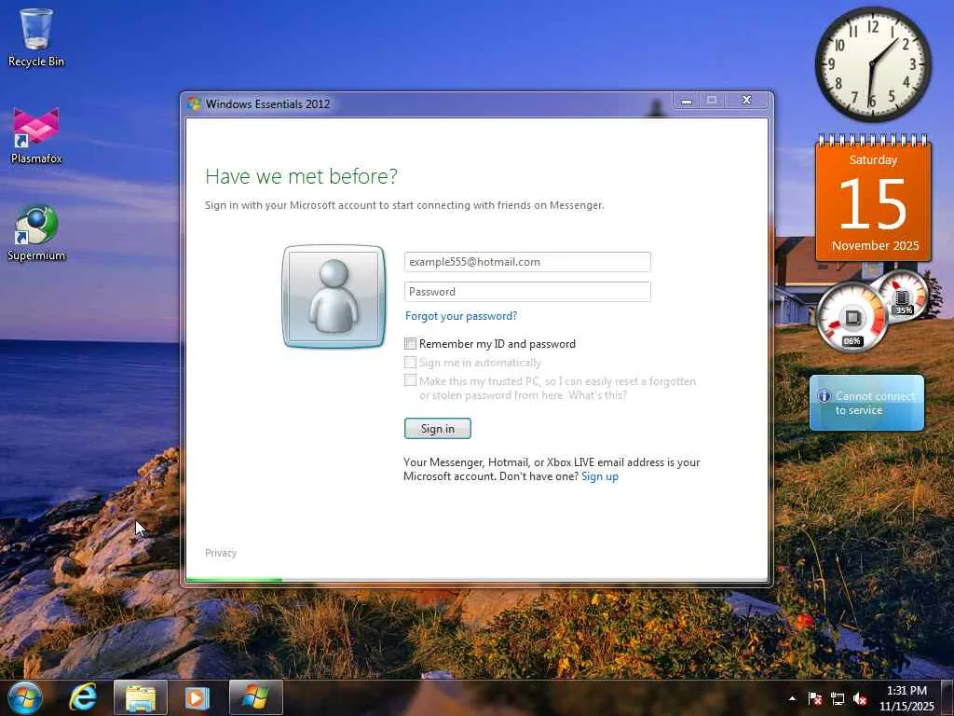This screenshot has height=716, width=954.
Task: Click the Sign in button
Action: (x=438, y=429)
